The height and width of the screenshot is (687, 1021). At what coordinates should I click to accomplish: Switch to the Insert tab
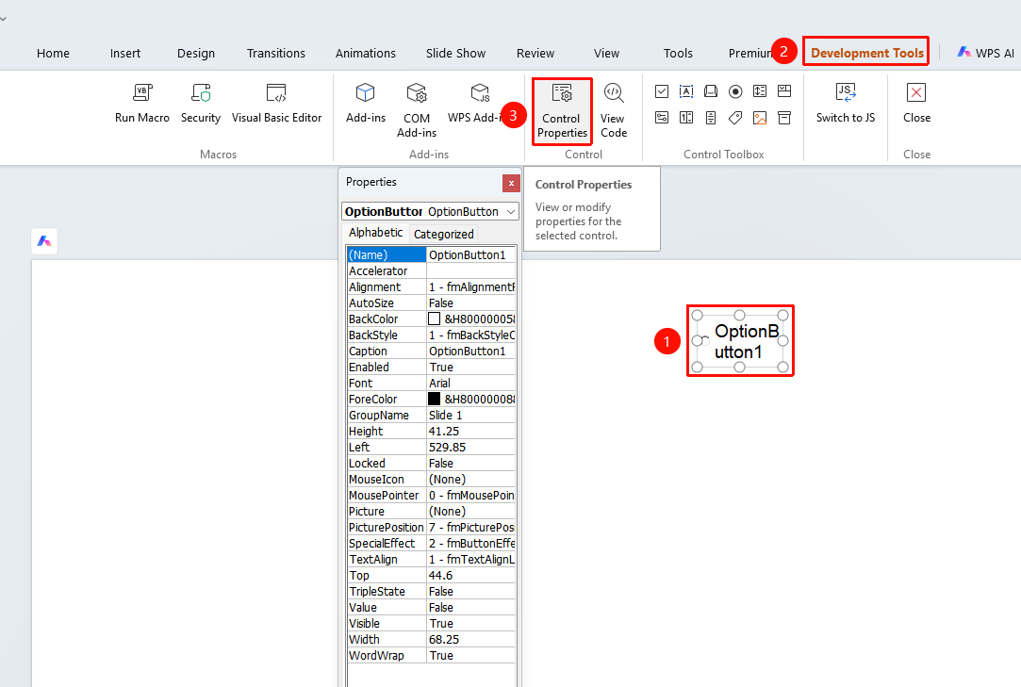pyautogui.click(x=125, y=54)
